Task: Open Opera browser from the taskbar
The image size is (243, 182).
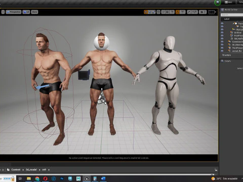Action: click(x=45, y=178)
